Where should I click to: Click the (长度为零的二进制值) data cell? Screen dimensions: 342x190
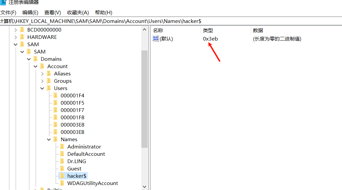[x=277, y=39]
